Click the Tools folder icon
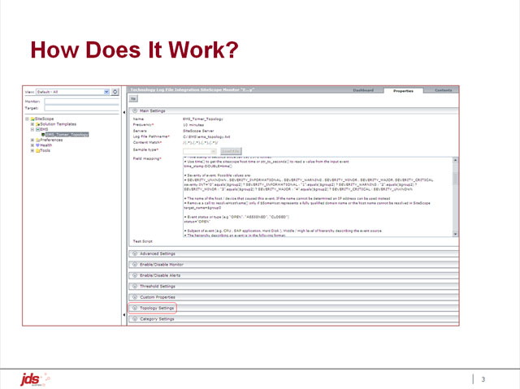520x389 pixels. (38, 150)
